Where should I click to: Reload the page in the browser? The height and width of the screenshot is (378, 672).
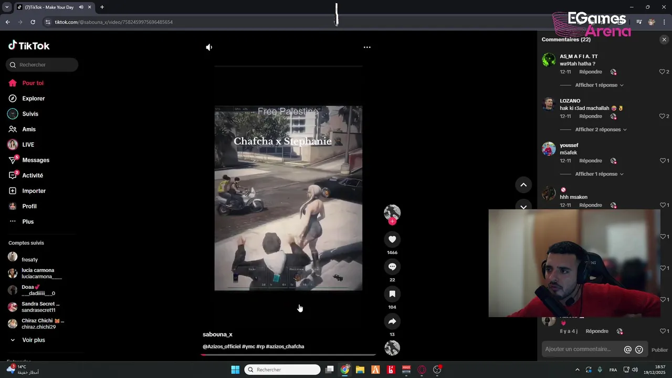33,22
